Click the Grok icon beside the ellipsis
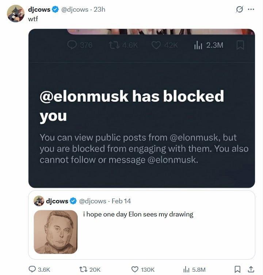 [x=239, y=10]
